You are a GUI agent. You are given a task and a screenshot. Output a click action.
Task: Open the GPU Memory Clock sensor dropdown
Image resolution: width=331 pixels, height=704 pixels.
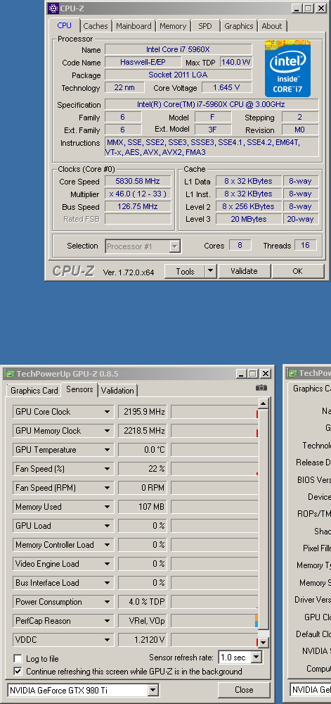click(107, 431)
